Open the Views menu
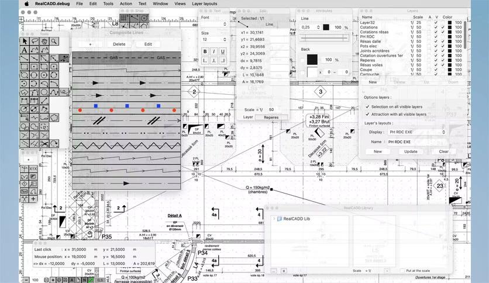 tap(180, 4)
